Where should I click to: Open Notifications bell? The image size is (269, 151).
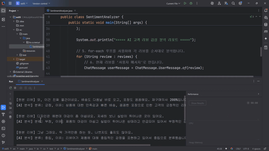point(266,10)
